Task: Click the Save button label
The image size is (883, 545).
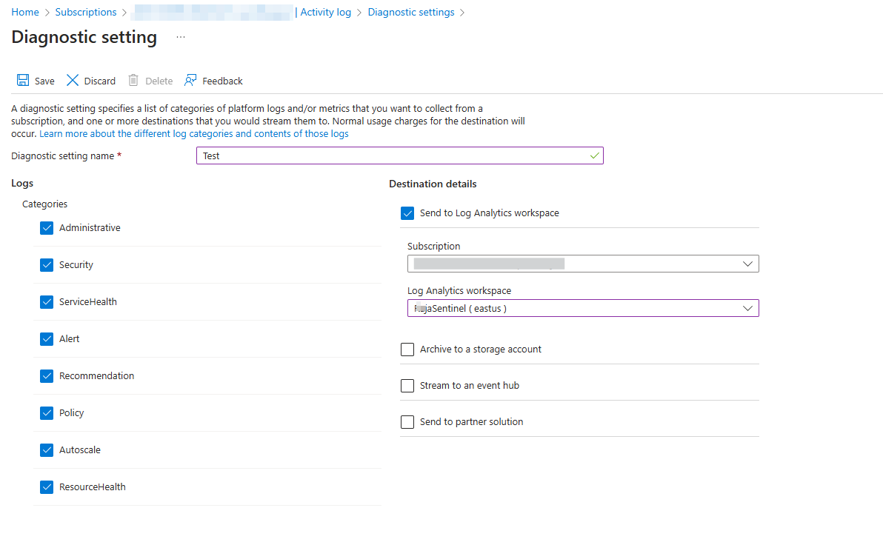Action: [x=44, y=81]
